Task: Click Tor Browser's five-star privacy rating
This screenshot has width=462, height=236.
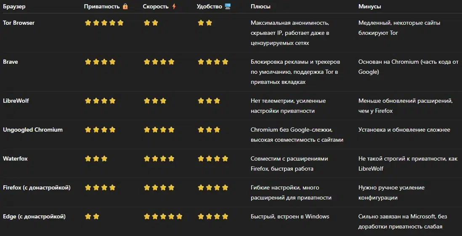Action: 104,23
